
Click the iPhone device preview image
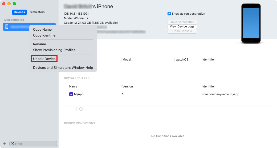[251, 23]
